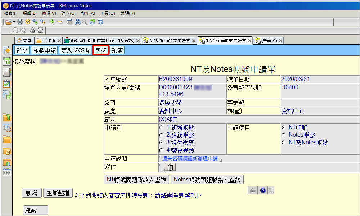Select the NT及Notes帳號 radio option
Viewport: 360px width, 216px height.
point(284,143)
